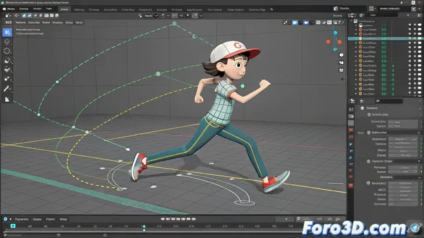The image size is (424, 238).
Task: Open the active highlighted workspace tab
Action: [64, 9]
